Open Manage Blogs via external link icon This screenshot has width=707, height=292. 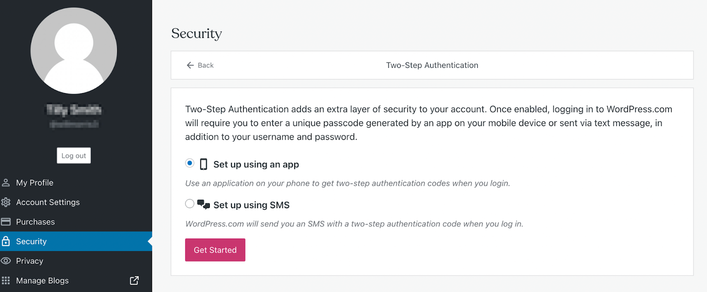[133, 281]
